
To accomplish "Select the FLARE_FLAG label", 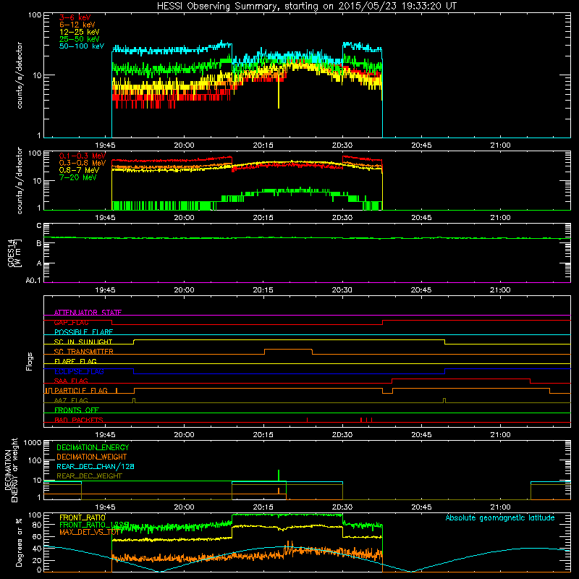I will [x=75, y=361].
